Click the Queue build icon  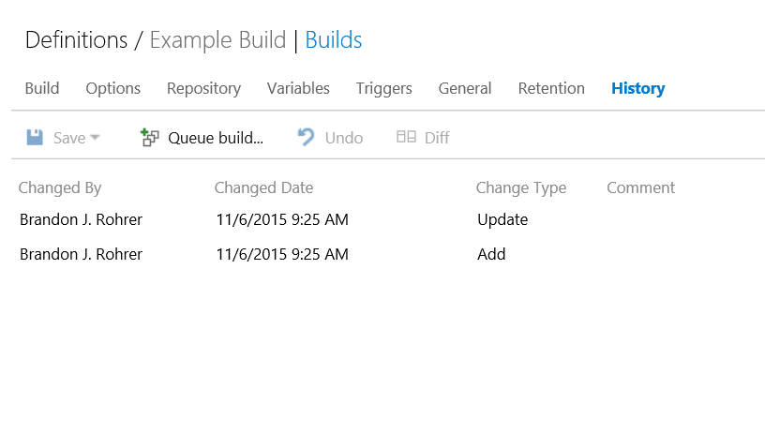click(149, 138)
